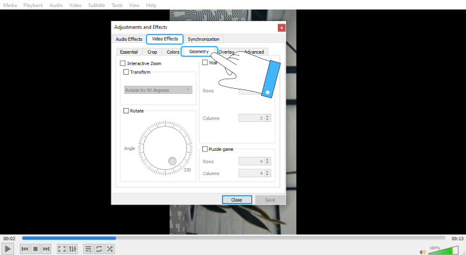Open extended settings equalizer icon
The image size is (466, 255).
click(72, 249)
